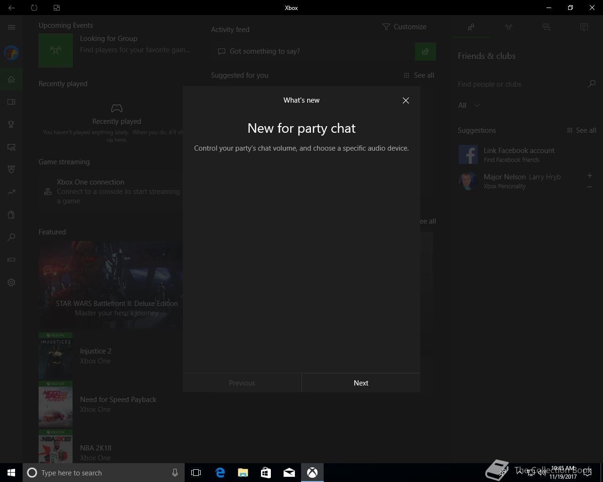Viewport: 603px width, 482px height.
Task: Click the Cortana microphone icon
Action: pyautogui.click(x=175, y=473)
